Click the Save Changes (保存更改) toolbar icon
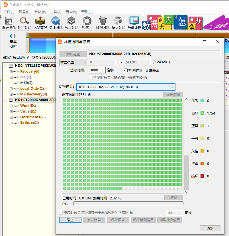 [x=9, y=23]
